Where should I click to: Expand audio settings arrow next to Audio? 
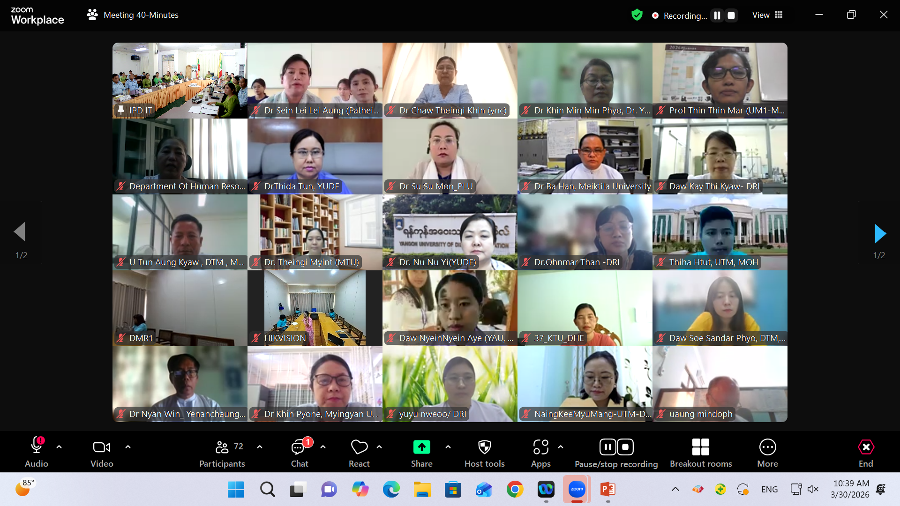pyautogui.click(x=59, y=447)
